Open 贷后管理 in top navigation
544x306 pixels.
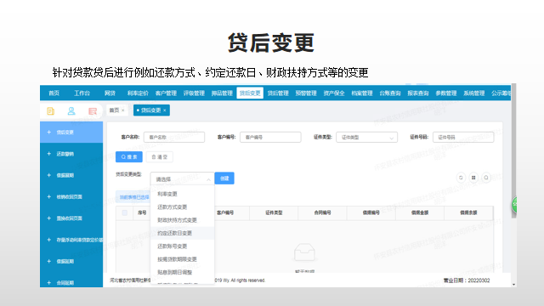[278, 93]
